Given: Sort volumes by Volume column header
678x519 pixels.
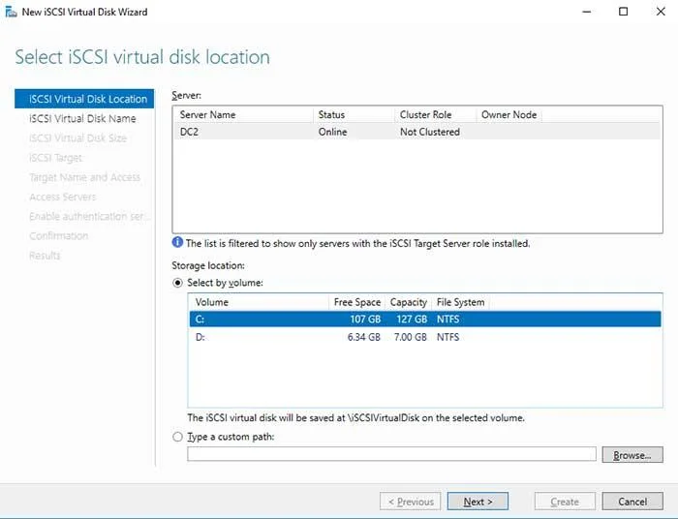Looking at the screenshot, I should point(259,302).
